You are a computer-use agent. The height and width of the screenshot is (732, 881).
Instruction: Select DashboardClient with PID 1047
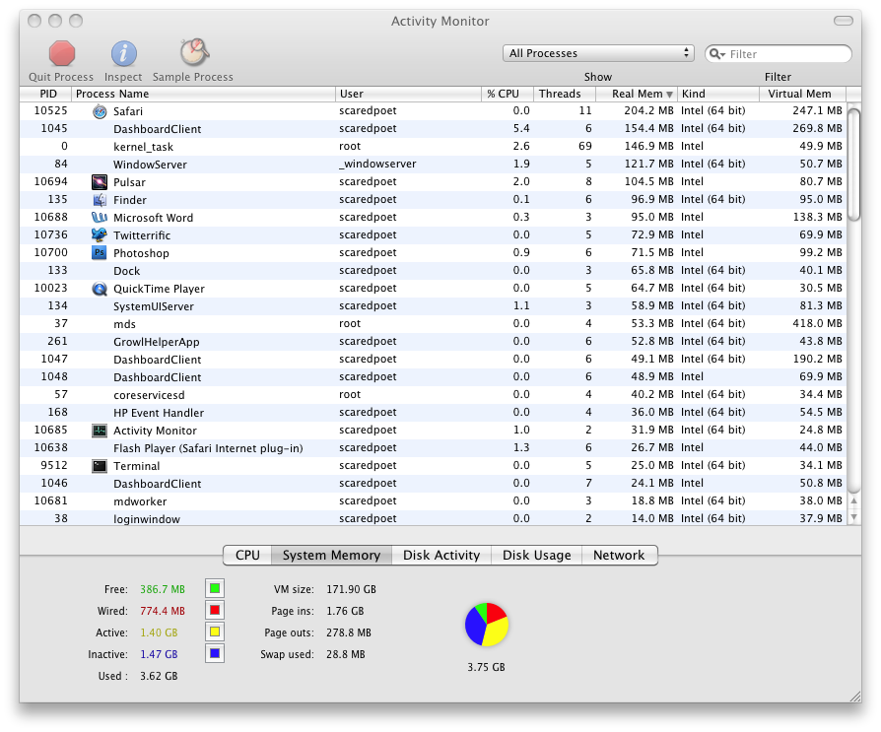click(x=433, y=360)
